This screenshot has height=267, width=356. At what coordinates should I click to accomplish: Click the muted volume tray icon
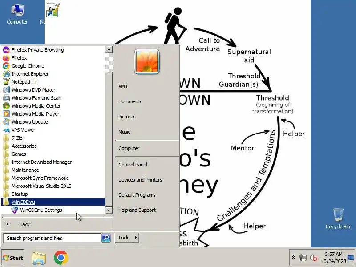[x=314, y=258]
